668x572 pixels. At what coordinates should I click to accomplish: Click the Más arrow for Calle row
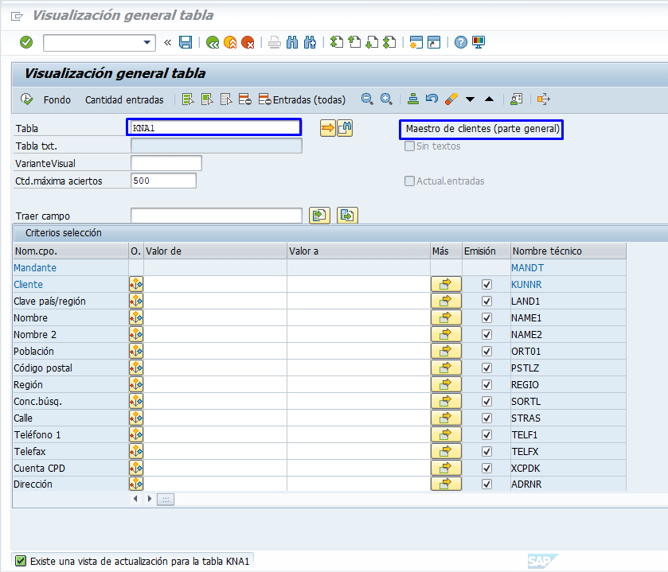tap(446, 418)
